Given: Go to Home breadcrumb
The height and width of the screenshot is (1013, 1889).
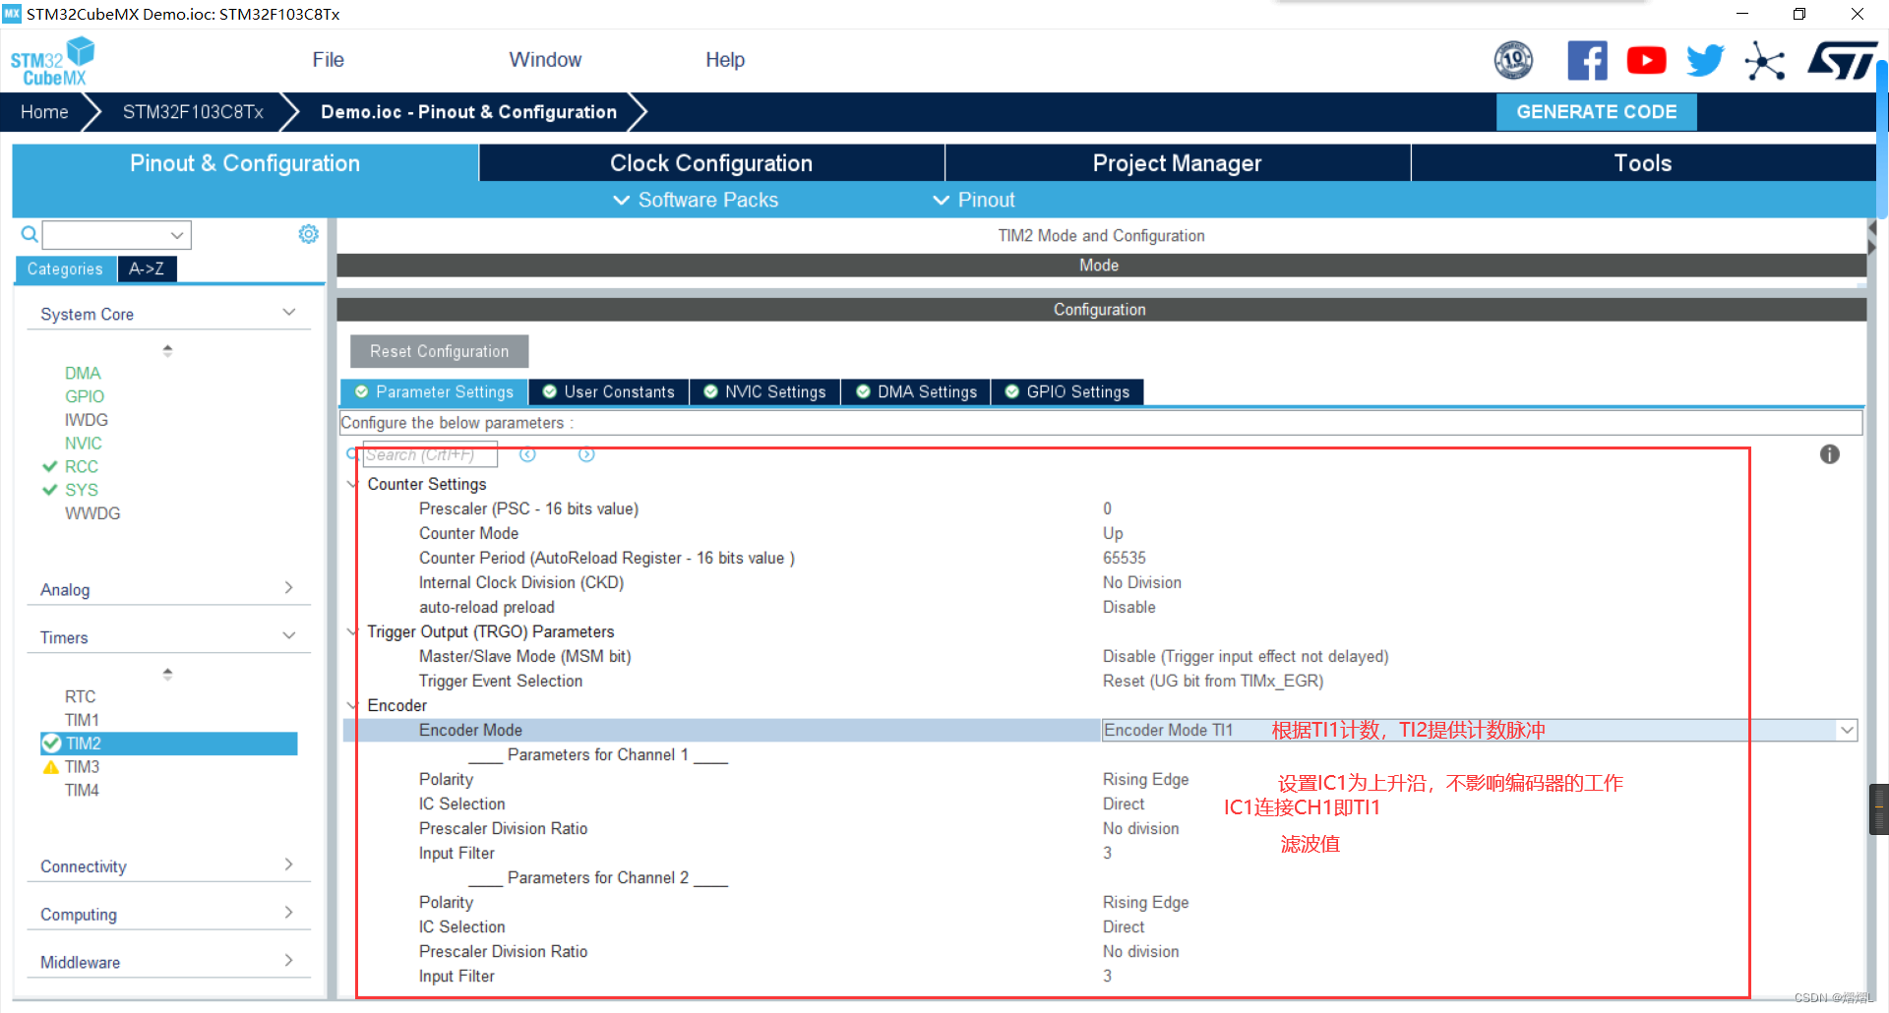Looking at the screenshot, I should pyautogui.click(x=44, y=112).
